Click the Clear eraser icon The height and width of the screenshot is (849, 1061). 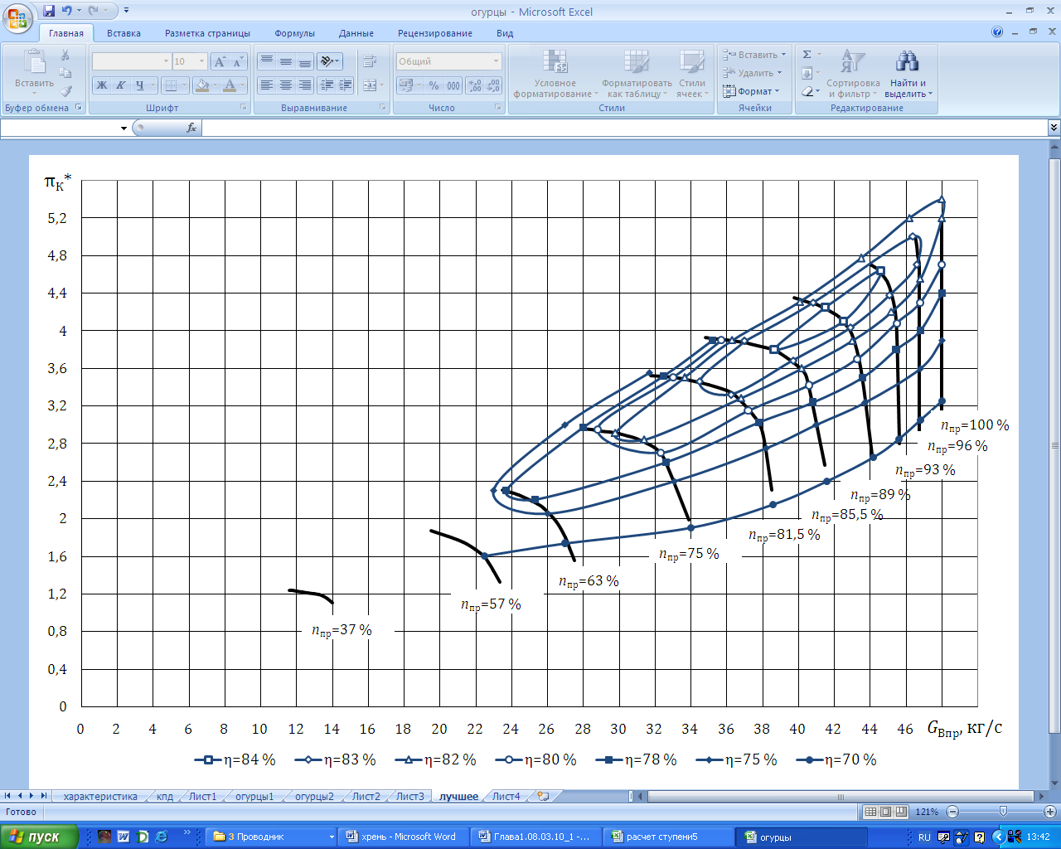[807, 91]
